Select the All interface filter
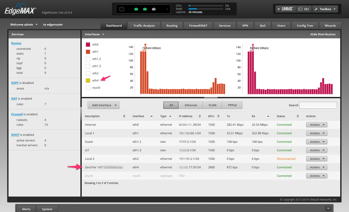 click(171, 105)
